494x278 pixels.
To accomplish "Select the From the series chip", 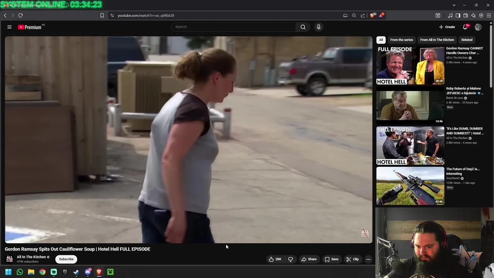I will coord(401,40).
